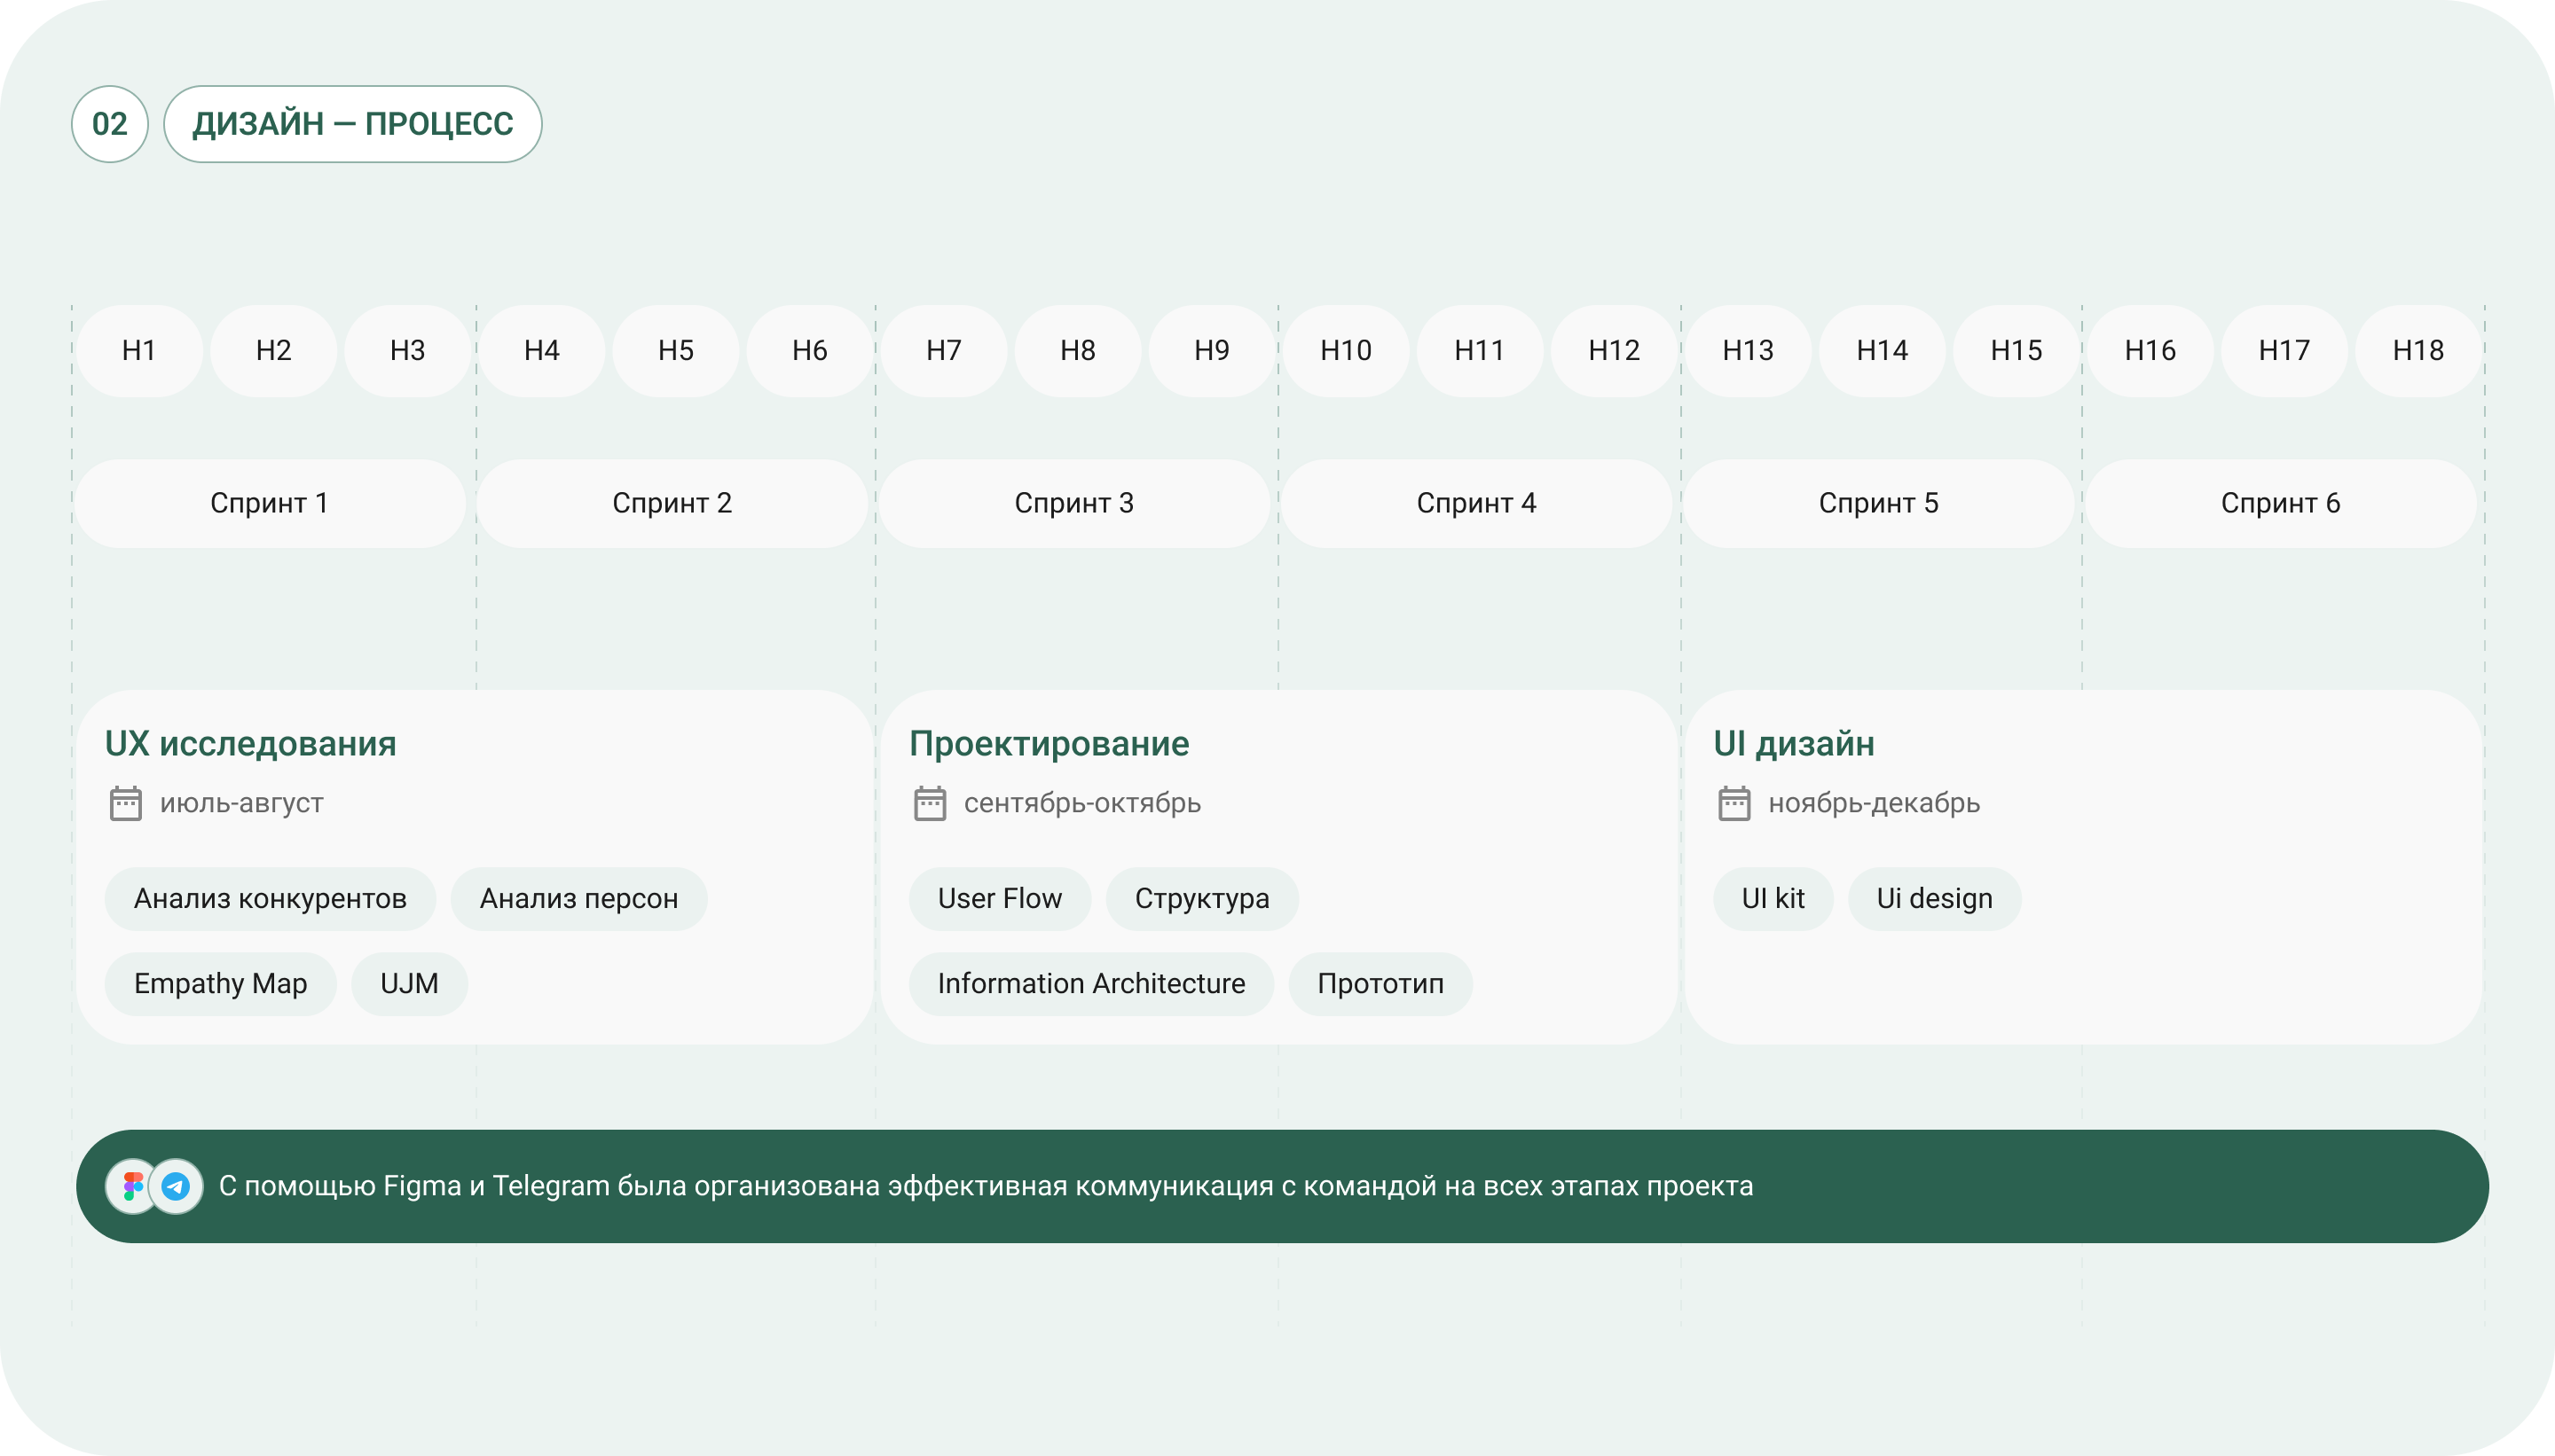
Task: Click calendar icon beside сентябрь-октябрь
Action: coord(930,803)
